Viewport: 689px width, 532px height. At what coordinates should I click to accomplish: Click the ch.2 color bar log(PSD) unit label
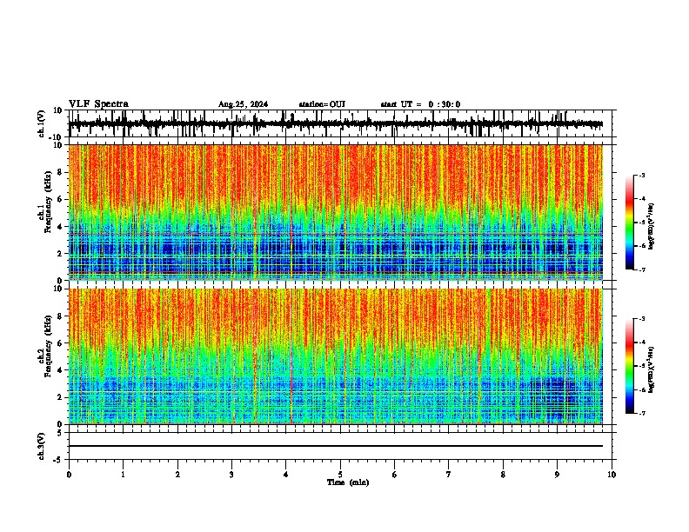[x=652, y=369]
